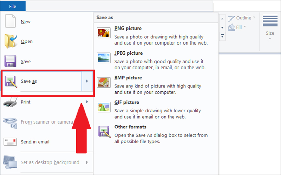Select the GIF picture shapes icon

click(x=104, y=107)
